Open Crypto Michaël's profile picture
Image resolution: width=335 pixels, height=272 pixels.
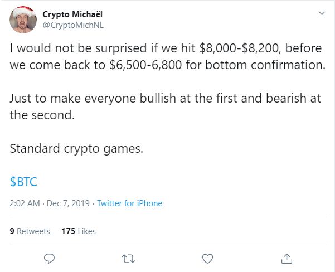(x=23, y=20)
